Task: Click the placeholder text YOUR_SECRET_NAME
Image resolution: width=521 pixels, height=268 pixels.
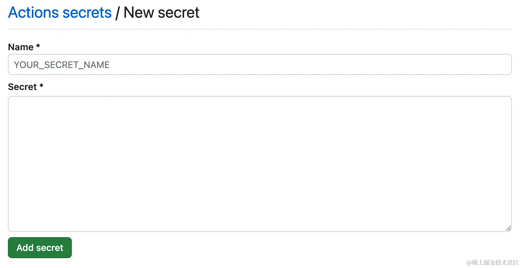Action: [x=61, y=64]
